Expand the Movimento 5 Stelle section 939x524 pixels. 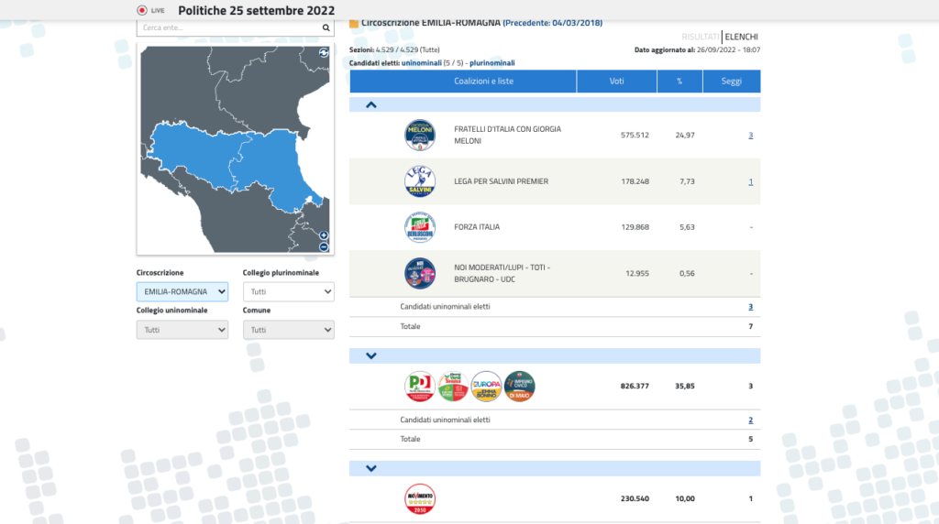[371, 468]
